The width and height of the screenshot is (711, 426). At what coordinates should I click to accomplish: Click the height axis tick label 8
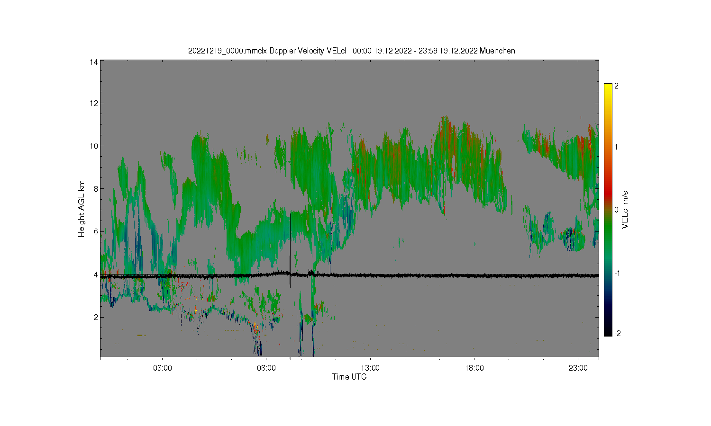coord(96,188)
